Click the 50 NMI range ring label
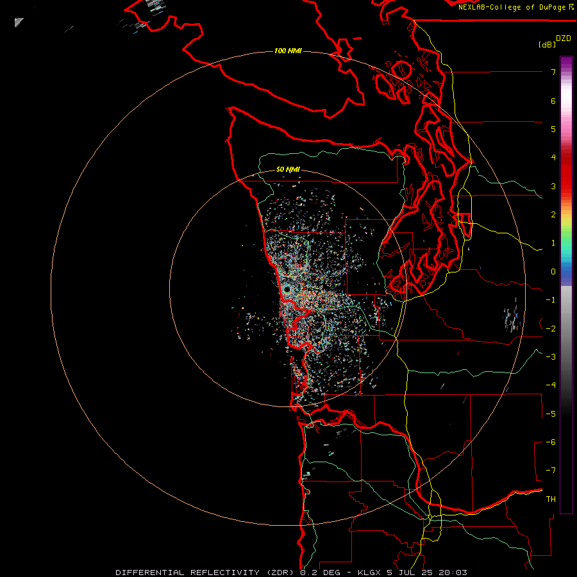The image size is (577, 577). (x=288, y=169)
